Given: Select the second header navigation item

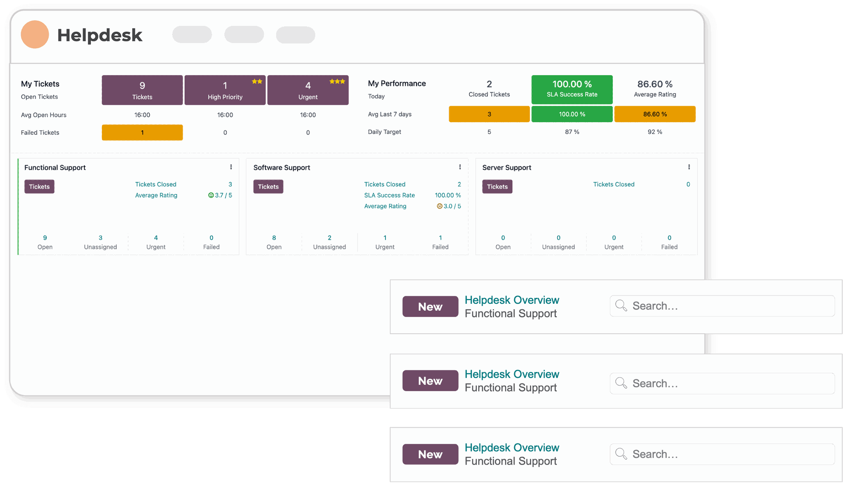Looking at the screenshot, I should pos(244,34).
